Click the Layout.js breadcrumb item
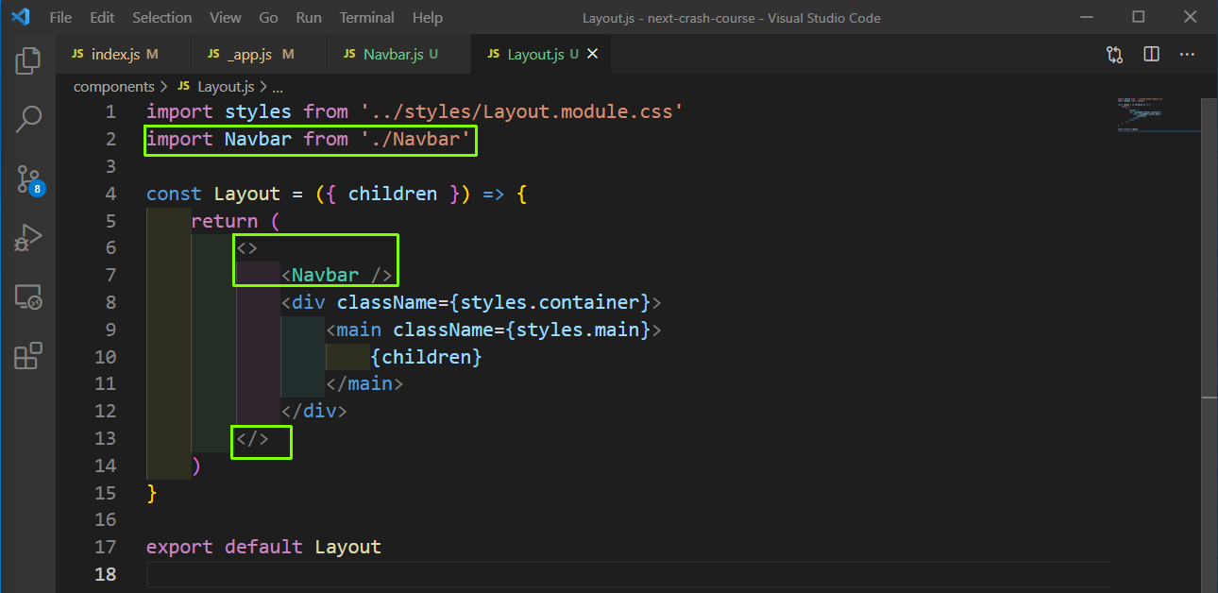1218x593 pixels. click(x=226, y=87)
